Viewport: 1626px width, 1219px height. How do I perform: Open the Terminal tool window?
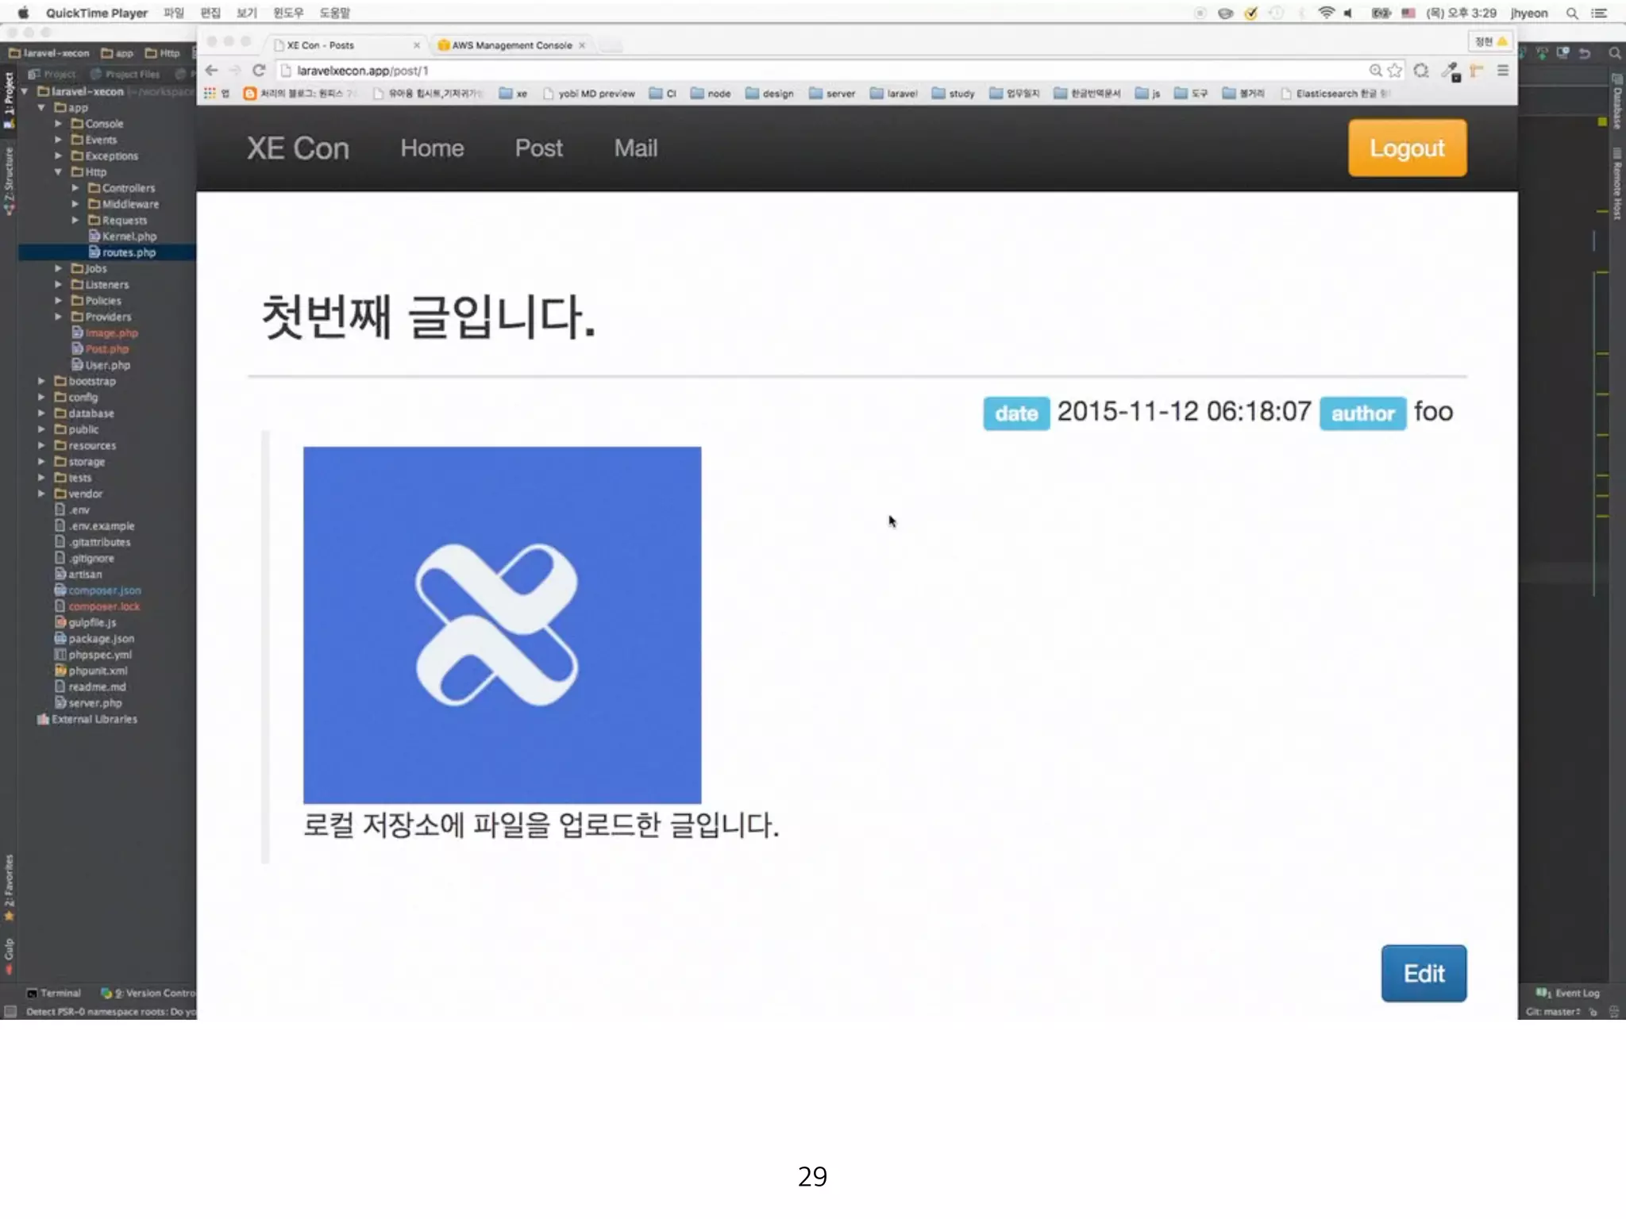coord(54,993)
